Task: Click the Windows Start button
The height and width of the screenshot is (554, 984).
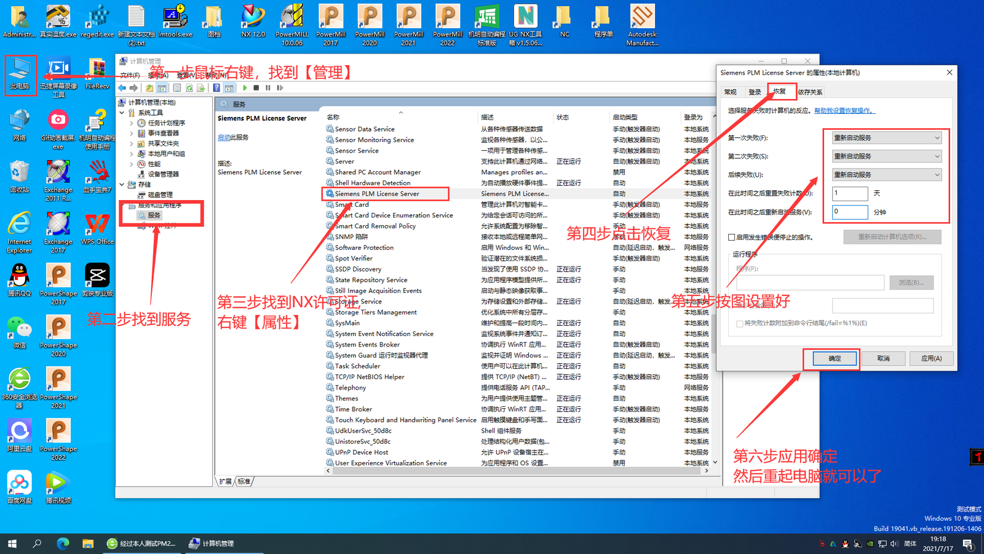Action: pyautogui.click(x=12, y=544)
